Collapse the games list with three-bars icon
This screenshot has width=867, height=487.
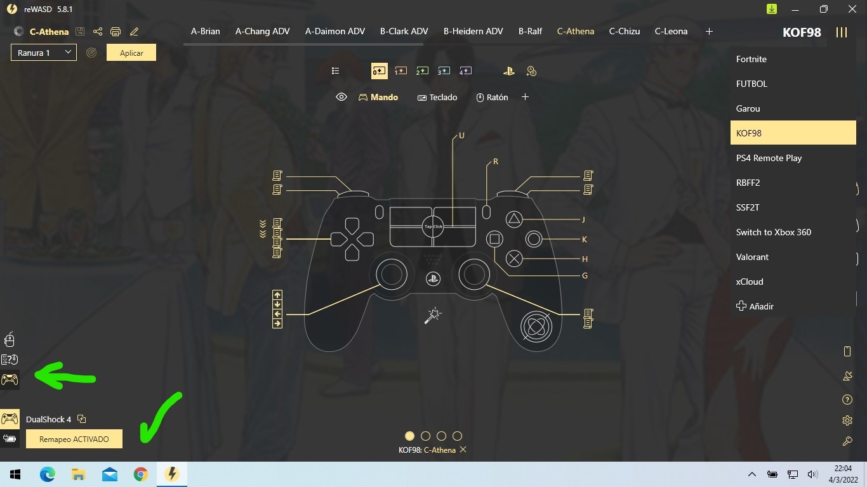tap(842, 32)
